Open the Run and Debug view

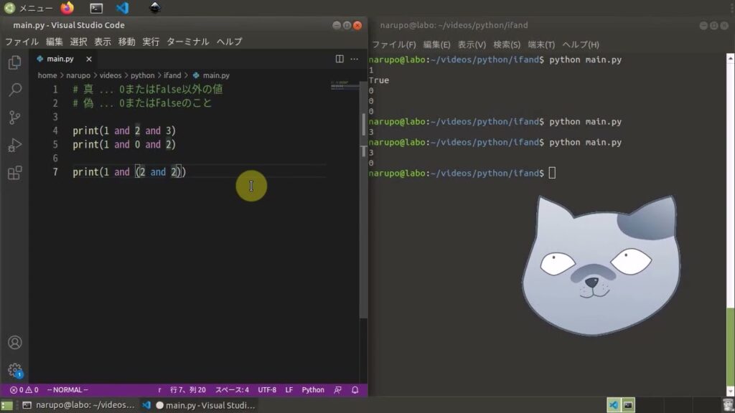click(x=14, y=146)
